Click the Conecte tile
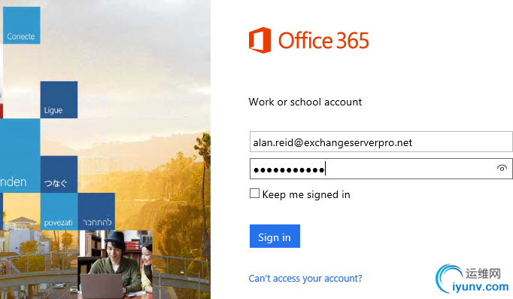The height and width of the screenshot is (299, 513). click(x=22, y=25)
